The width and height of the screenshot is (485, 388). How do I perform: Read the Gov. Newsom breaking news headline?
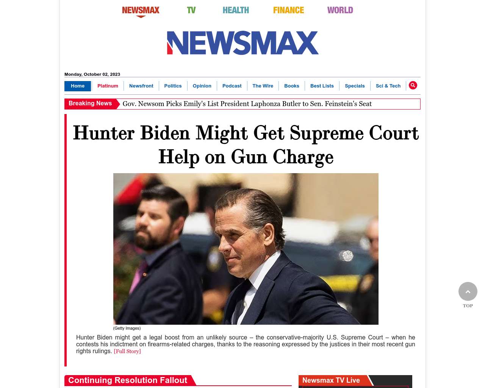(x=247, y=104)
